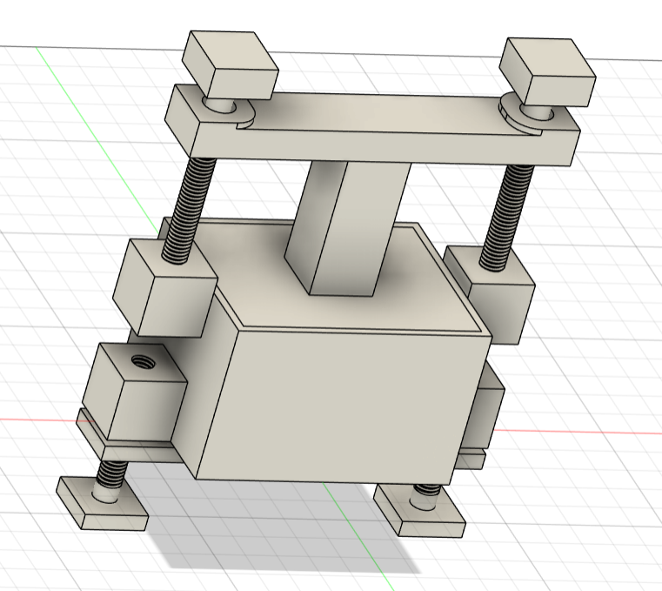Image resolution: width=662 pixels, height=591 pixels.
Task: Select the top-left square bolt head
Action: (x=231, y=64)
